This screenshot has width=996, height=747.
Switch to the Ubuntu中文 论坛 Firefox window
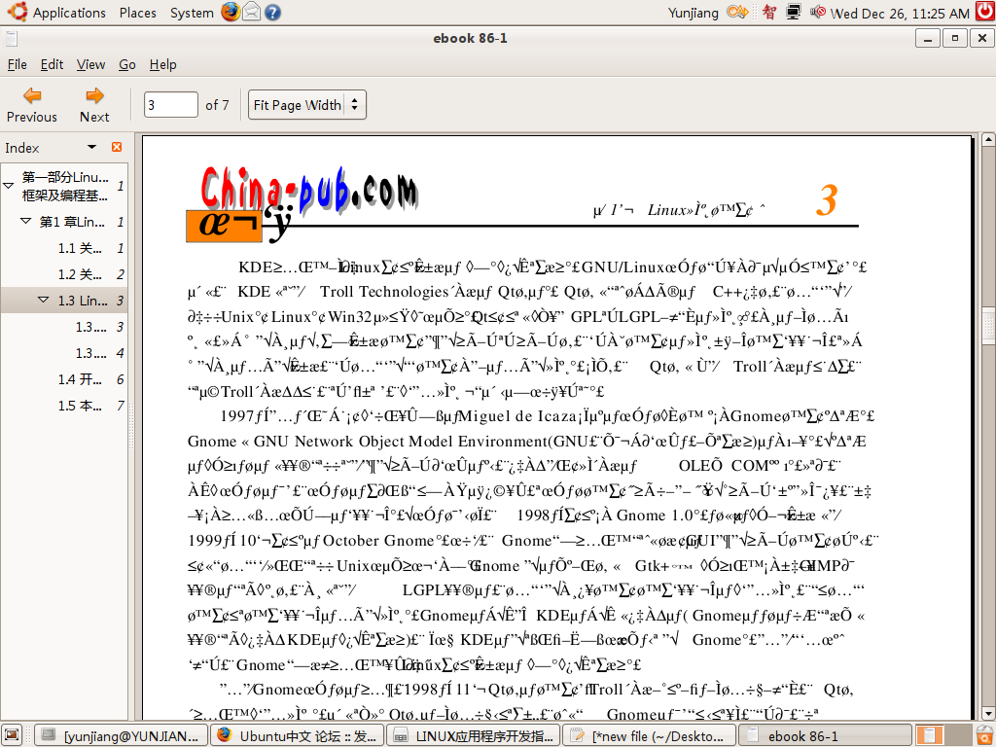coord(297,735)
